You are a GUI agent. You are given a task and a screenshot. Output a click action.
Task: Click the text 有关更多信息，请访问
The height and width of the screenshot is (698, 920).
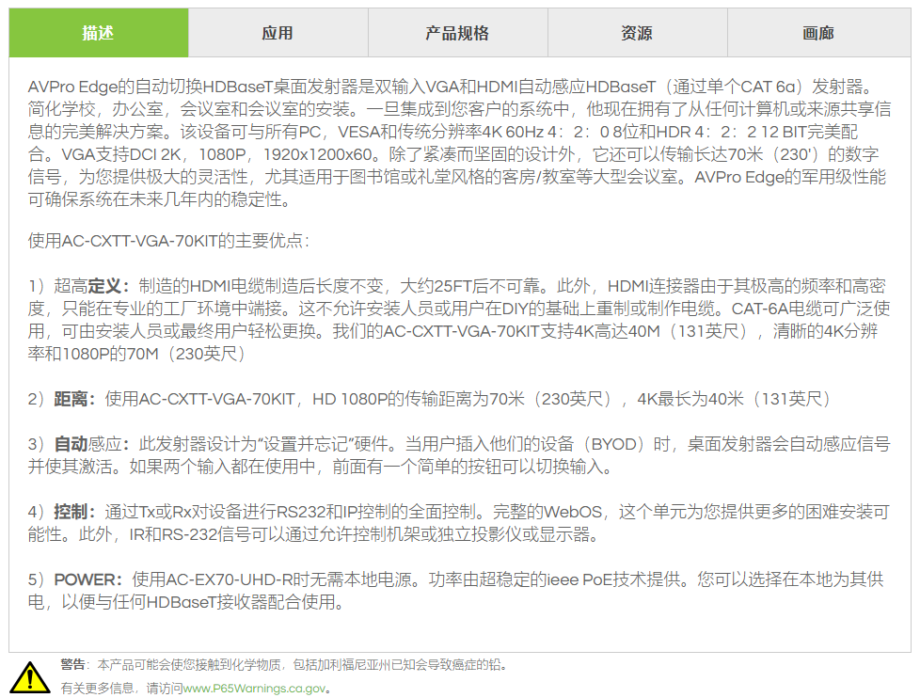pyautogui.click(x=121, y=688)
